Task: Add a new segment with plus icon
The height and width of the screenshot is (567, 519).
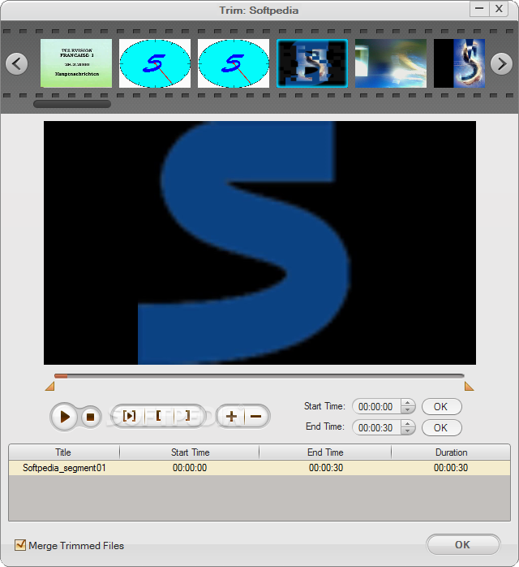Action: [x=231, y=417]
